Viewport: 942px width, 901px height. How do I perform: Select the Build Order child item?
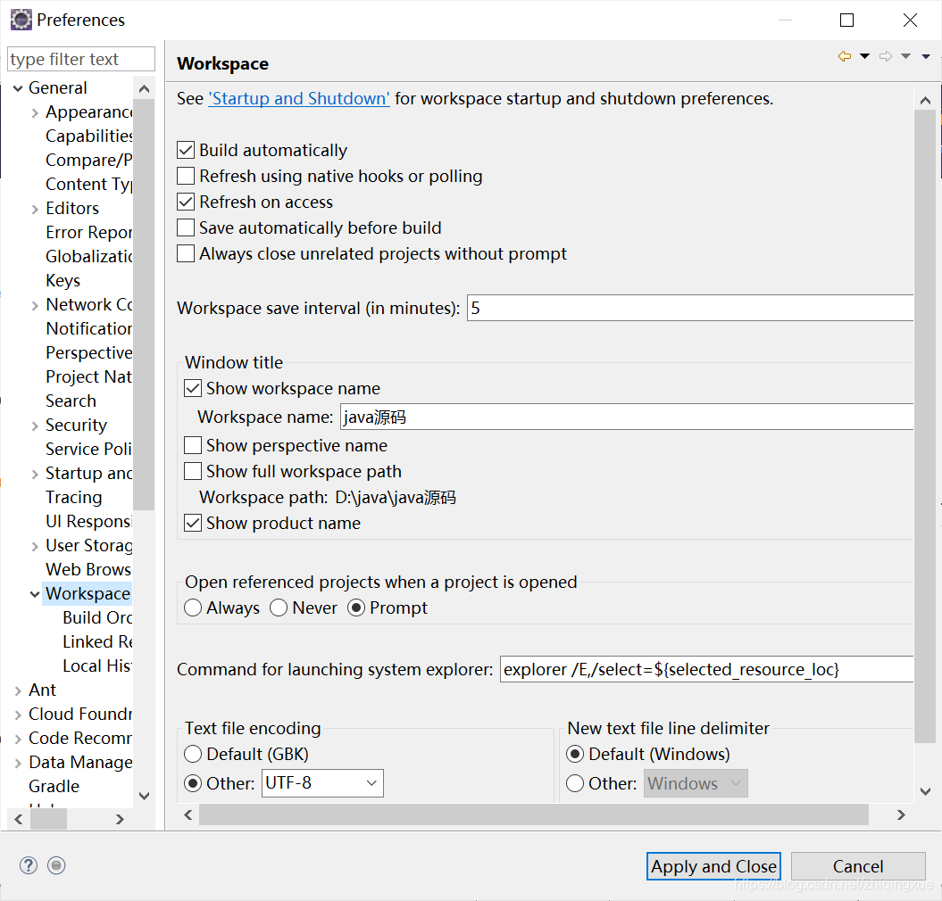click(97, 617)
